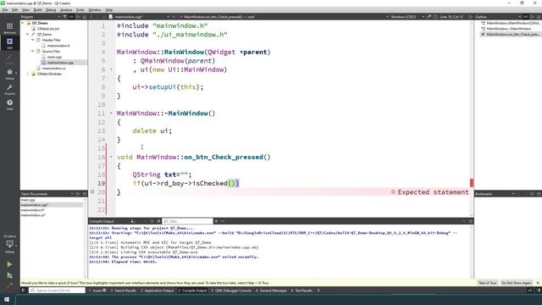Open the Design mode

(9, 58)
